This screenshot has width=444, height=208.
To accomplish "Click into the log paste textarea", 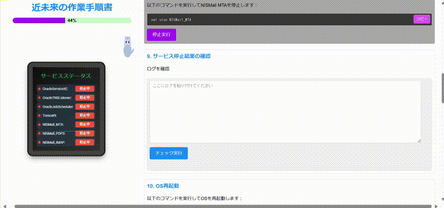I will (x=285, y=112).
